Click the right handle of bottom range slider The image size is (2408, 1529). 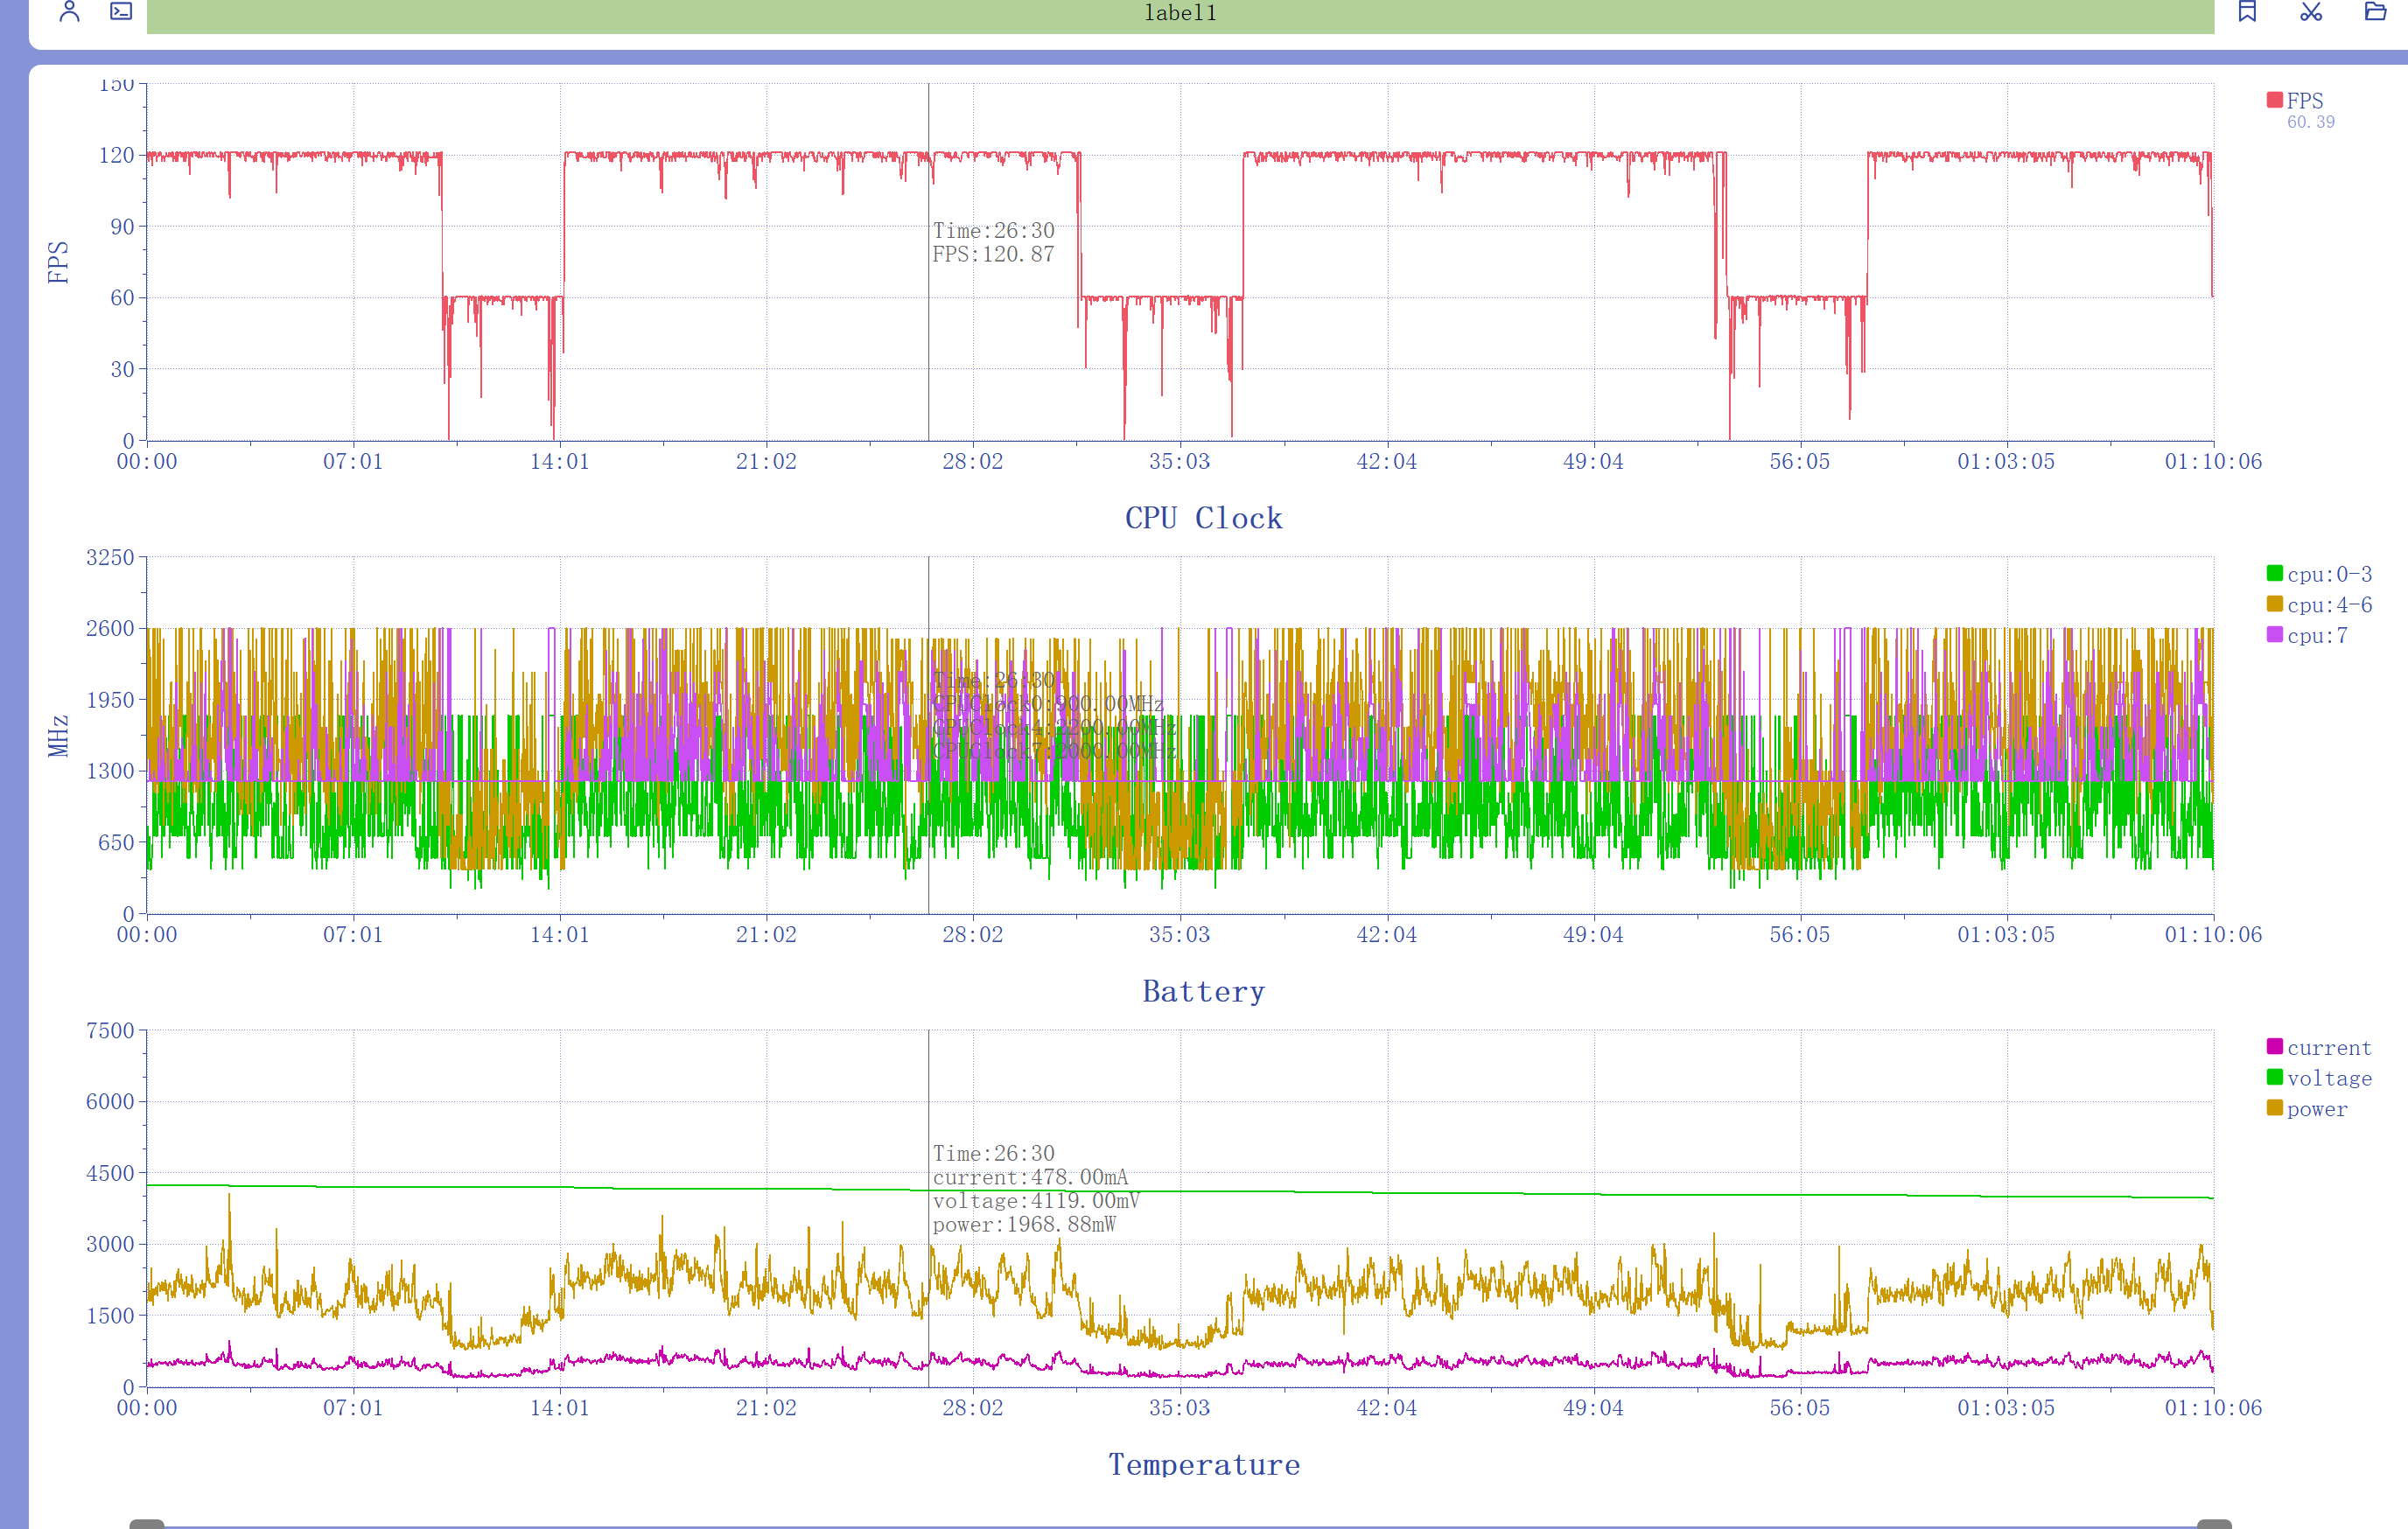2214,1524
